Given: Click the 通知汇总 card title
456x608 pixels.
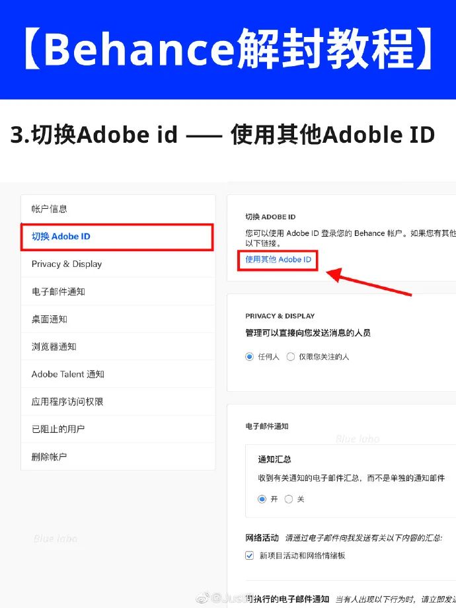Looking at the screenshot, I should click(274, 459).
